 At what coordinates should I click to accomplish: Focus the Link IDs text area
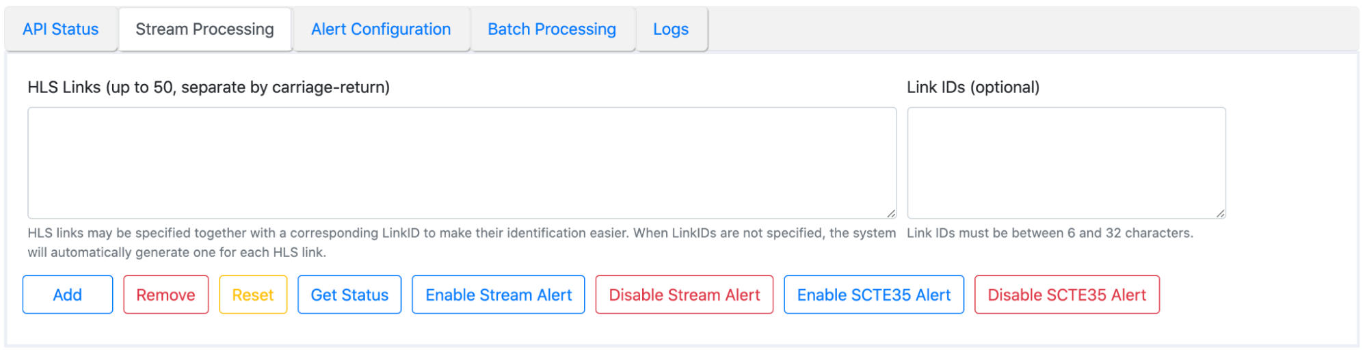coord(1065,163)
